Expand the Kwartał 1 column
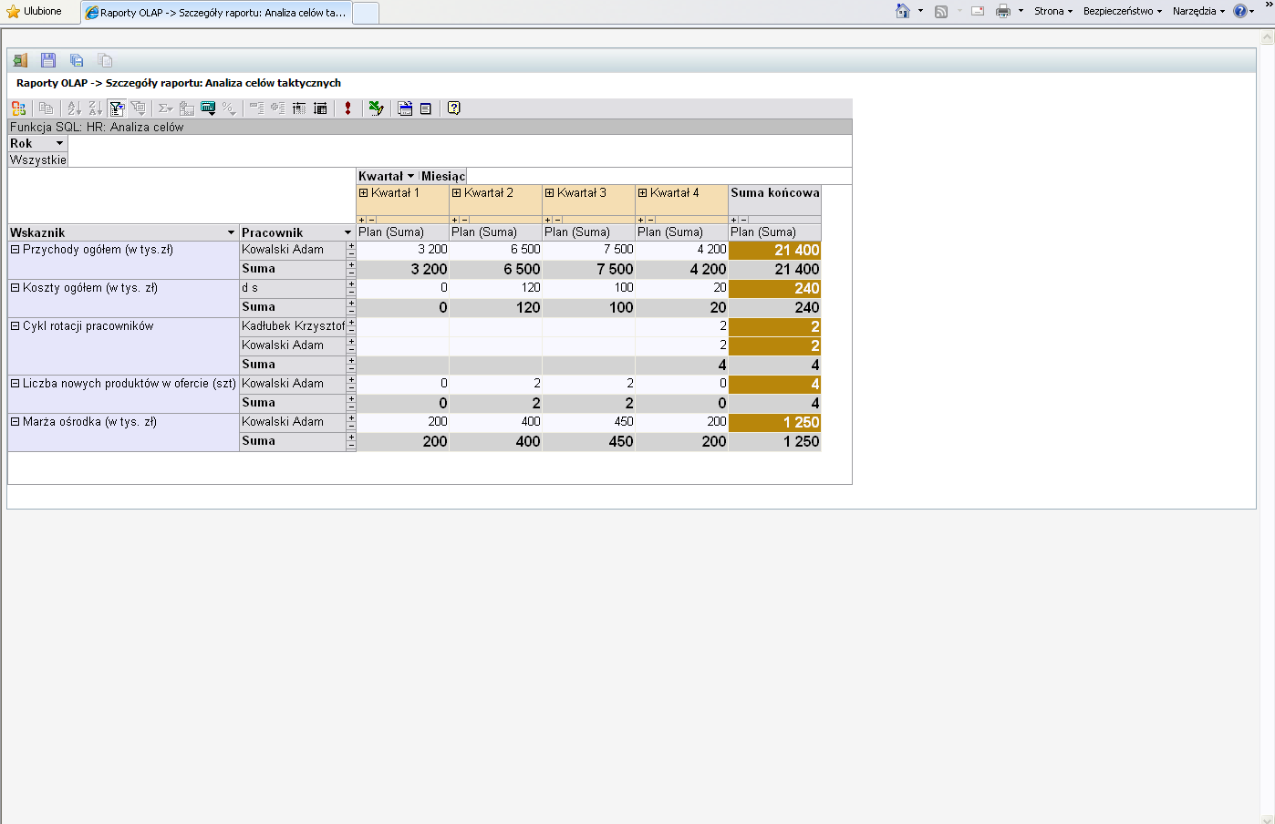 (364, 193)
